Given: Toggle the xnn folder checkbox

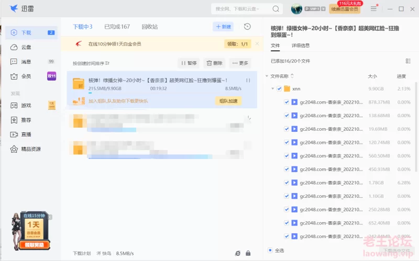Looking at the screenshot, I should (x=279, y=88).
